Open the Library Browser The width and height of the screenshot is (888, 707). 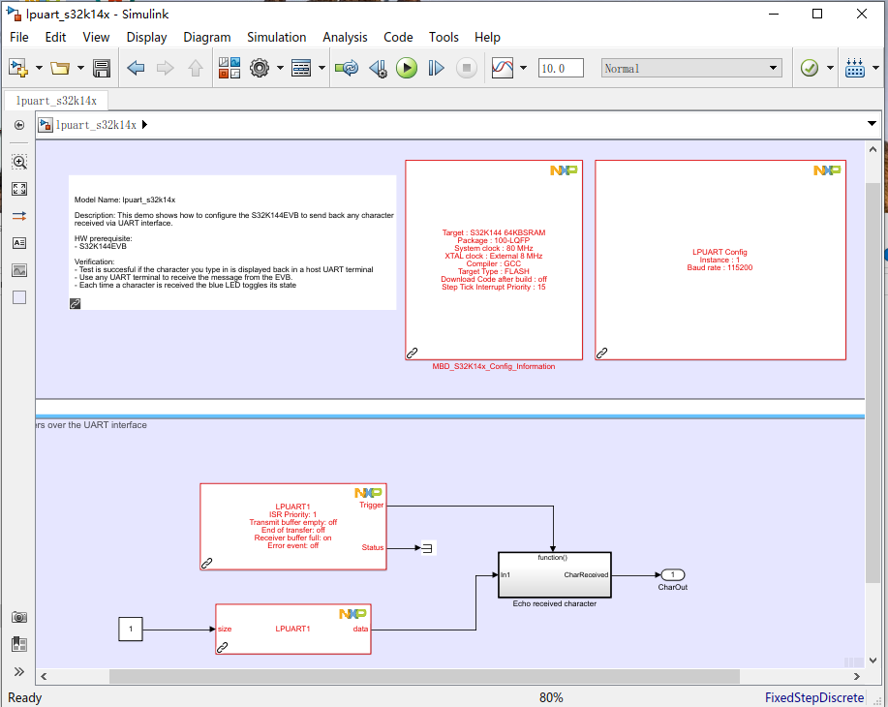(x=230, y=68)
